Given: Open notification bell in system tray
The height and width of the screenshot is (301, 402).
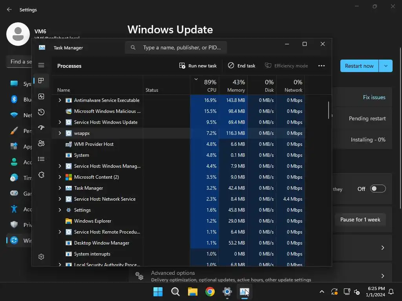Looking at the screenshot, I should (x=391, y=292).
